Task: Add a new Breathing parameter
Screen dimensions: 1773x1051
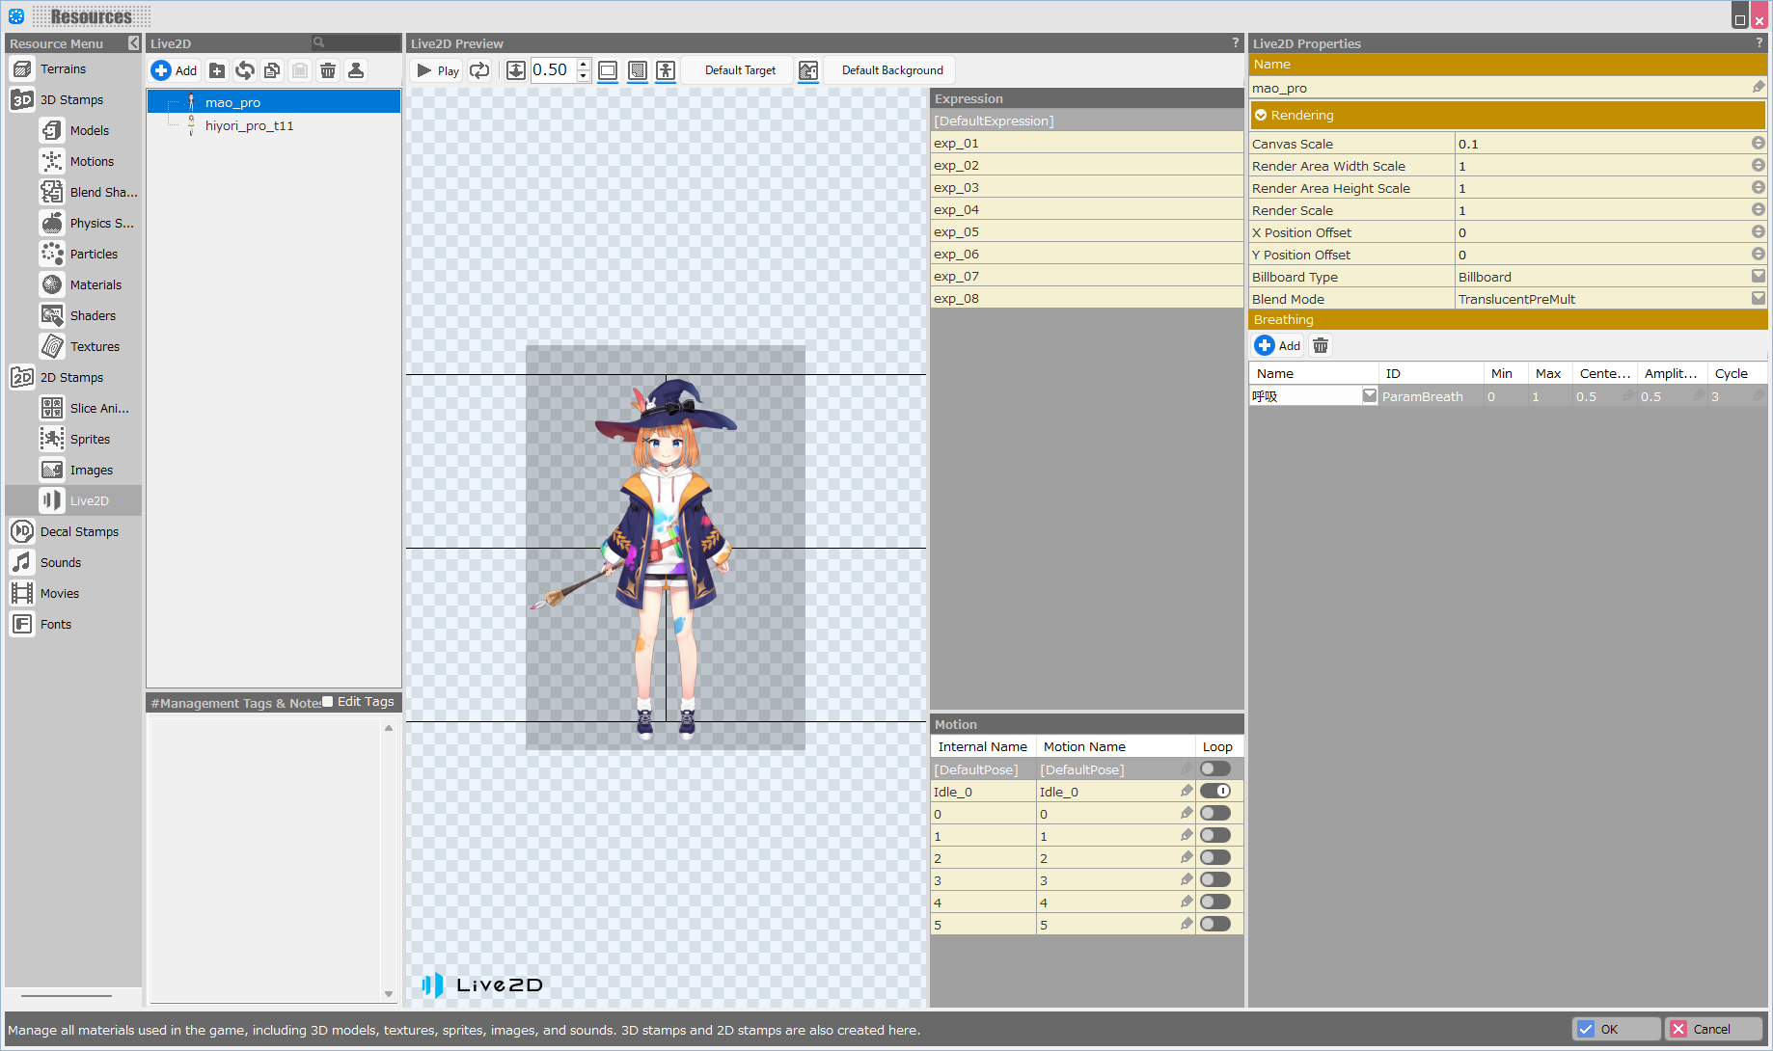Action: [1277, 345]
